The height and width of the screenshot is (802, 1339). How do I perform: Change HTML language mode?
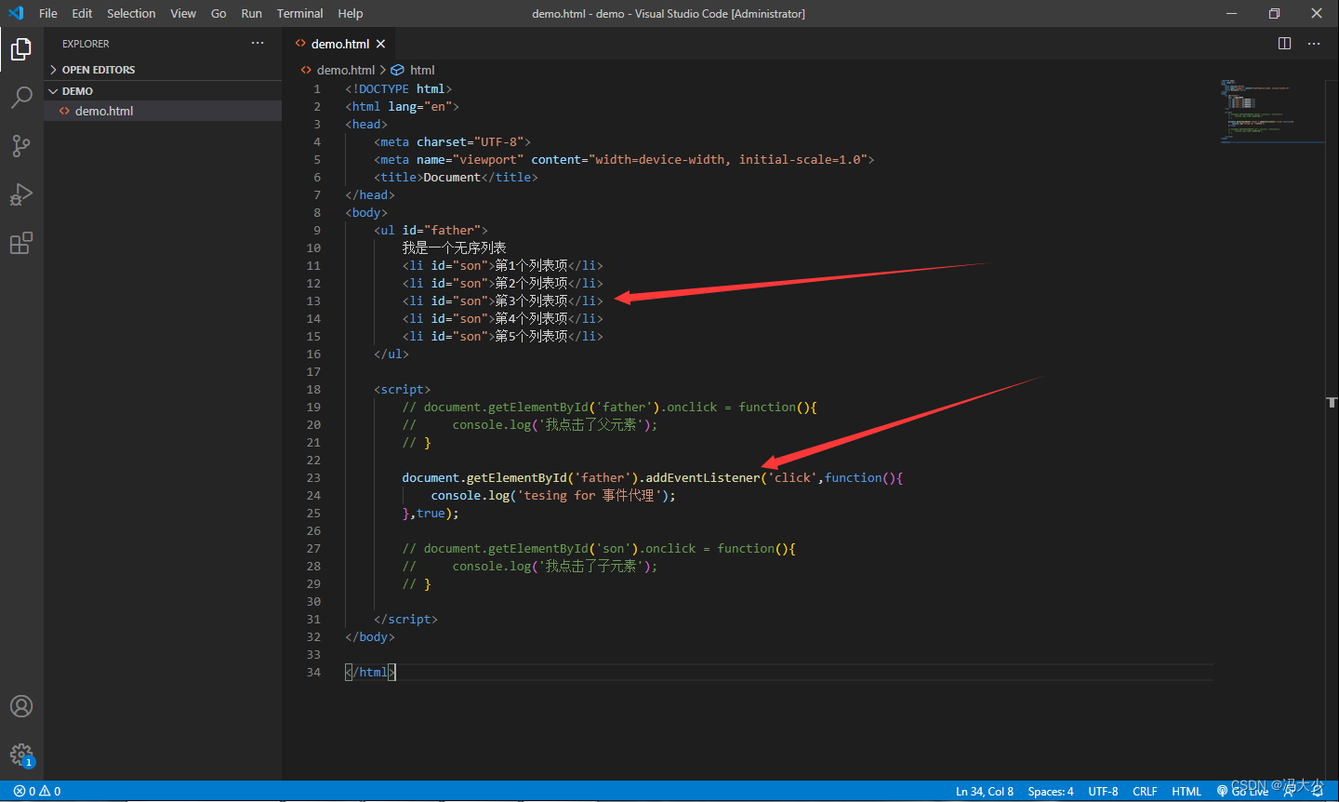1187,791
